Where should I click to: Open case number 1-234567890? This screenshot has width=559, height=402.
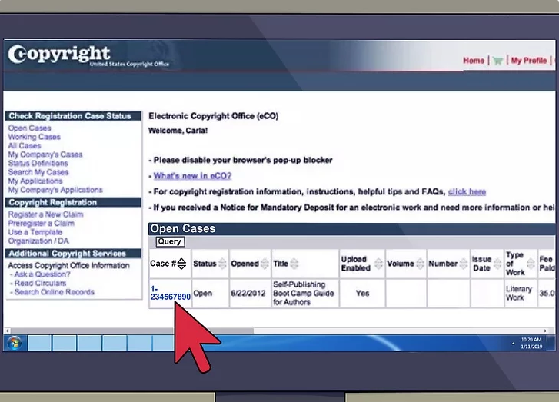170,293
